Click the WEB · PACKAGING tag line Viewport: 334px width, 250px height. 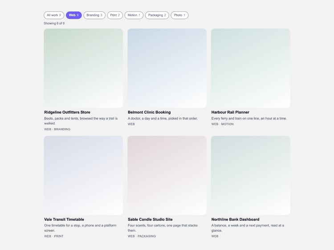point(142,236)
